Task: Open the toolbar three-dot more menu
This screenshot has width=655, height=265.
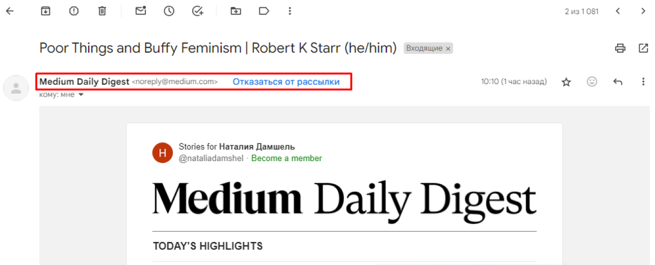Action: pos(289,11)
